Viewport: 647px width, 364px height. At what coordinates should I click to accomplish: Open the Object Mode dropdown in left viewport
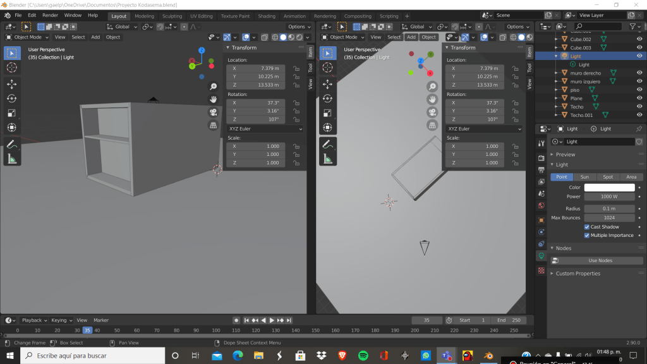27,37
